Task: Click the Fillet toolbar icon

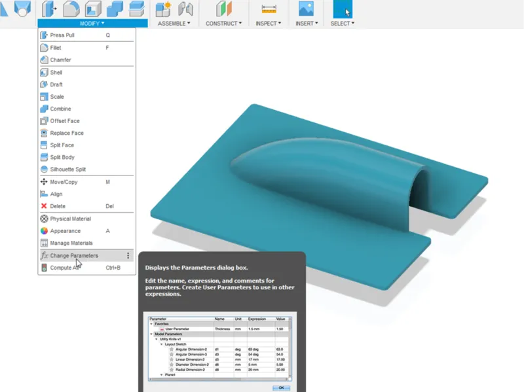Action: [71, 9]
